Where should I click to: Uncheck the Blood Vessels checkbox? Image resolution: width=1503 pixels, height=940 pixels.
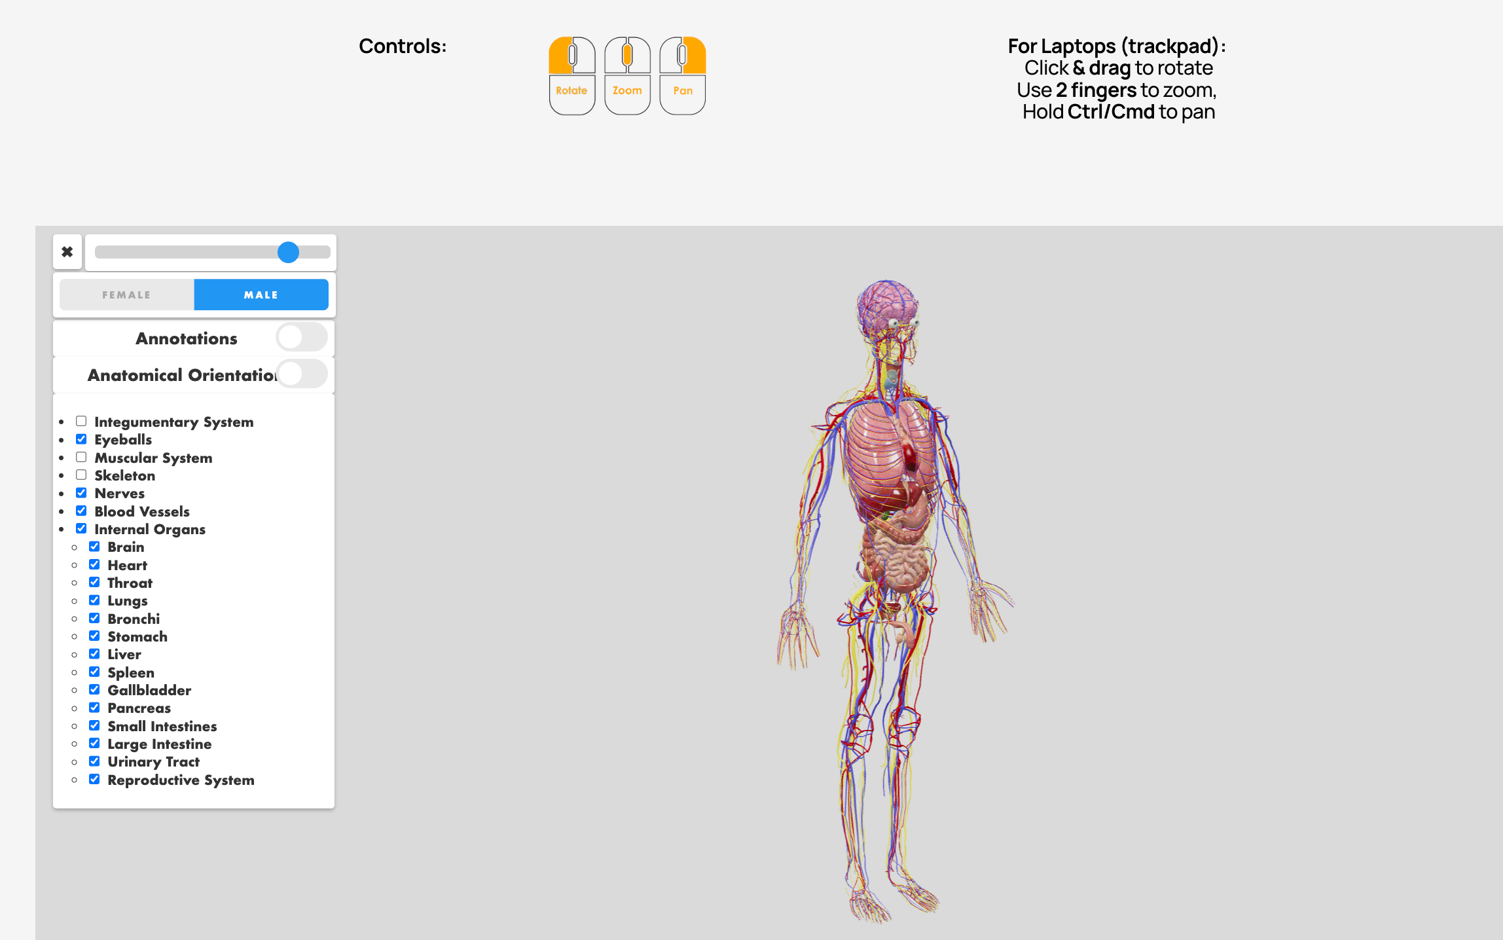click(x=81, y=511)
